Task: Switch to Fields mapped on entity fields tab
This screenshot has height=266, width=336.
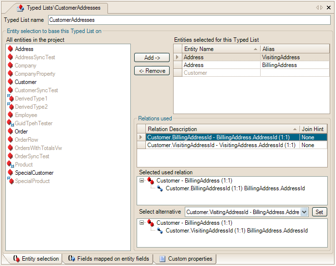Action: 108,259
